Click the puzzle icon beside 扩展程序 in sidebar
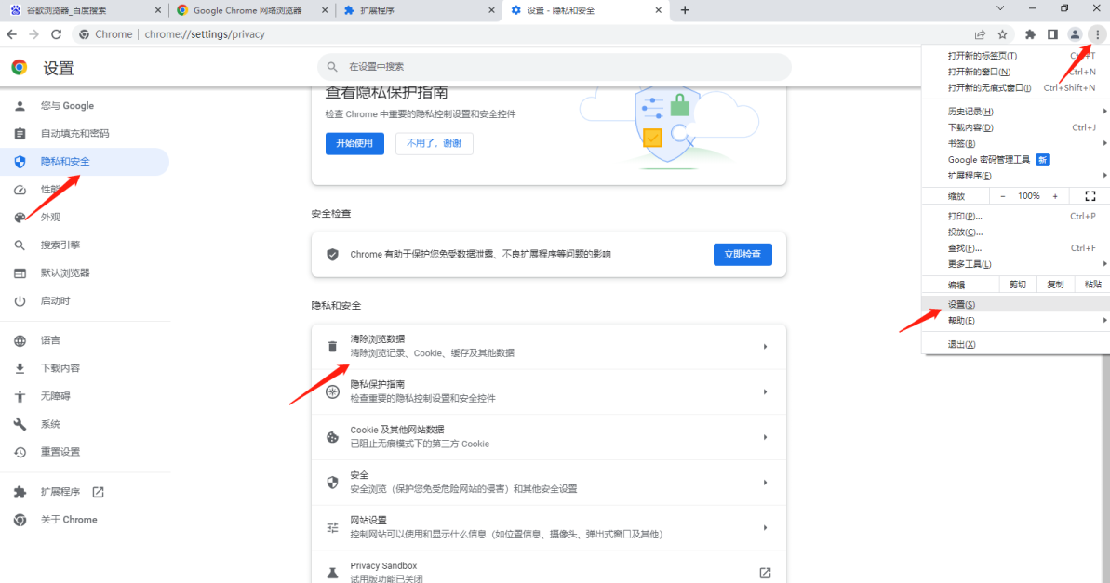 point(20,492)
